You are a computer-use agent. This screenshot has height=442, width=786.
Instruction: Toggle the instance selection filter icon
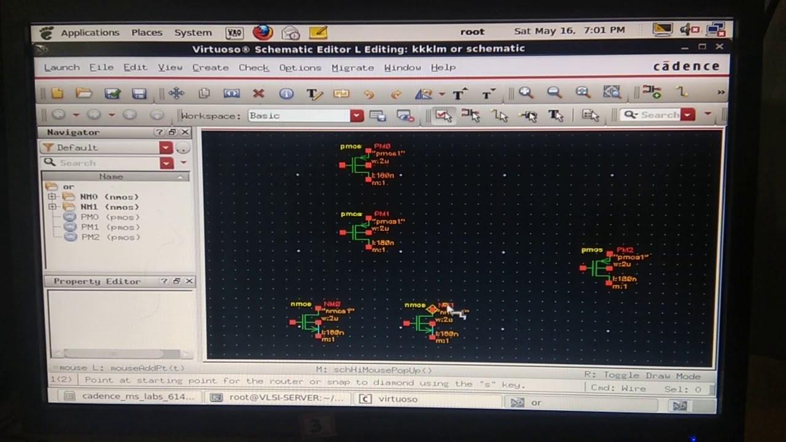pos(471,115)
